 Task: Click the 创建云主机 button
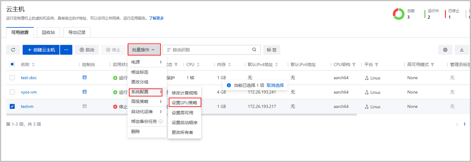point(41,50)
